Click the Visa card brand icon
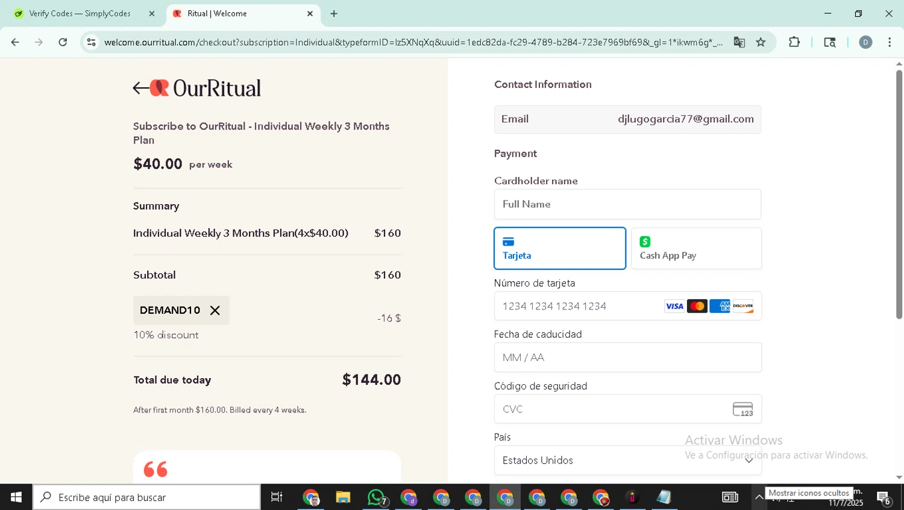The height and width of the screenshot is (510, 904). [x=674, y=306]
